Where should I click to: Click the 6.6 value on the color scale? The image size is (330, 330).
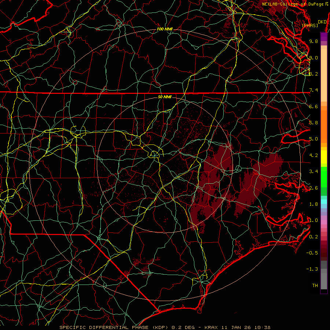tap(313, 106)
